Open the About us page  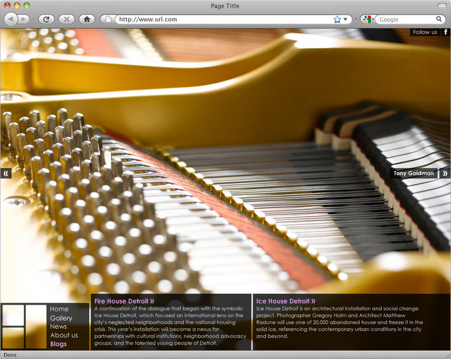[64, 335]
